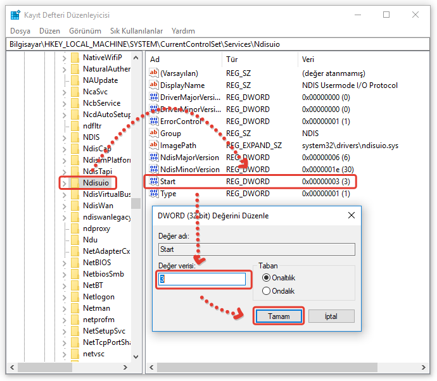Click the NetBIOS folder icon
The height and width of the screenshot is (381, 437).
(x=75, y=263)
